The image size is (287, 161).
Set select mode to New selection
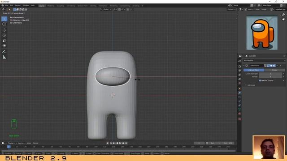click(15, 9)
